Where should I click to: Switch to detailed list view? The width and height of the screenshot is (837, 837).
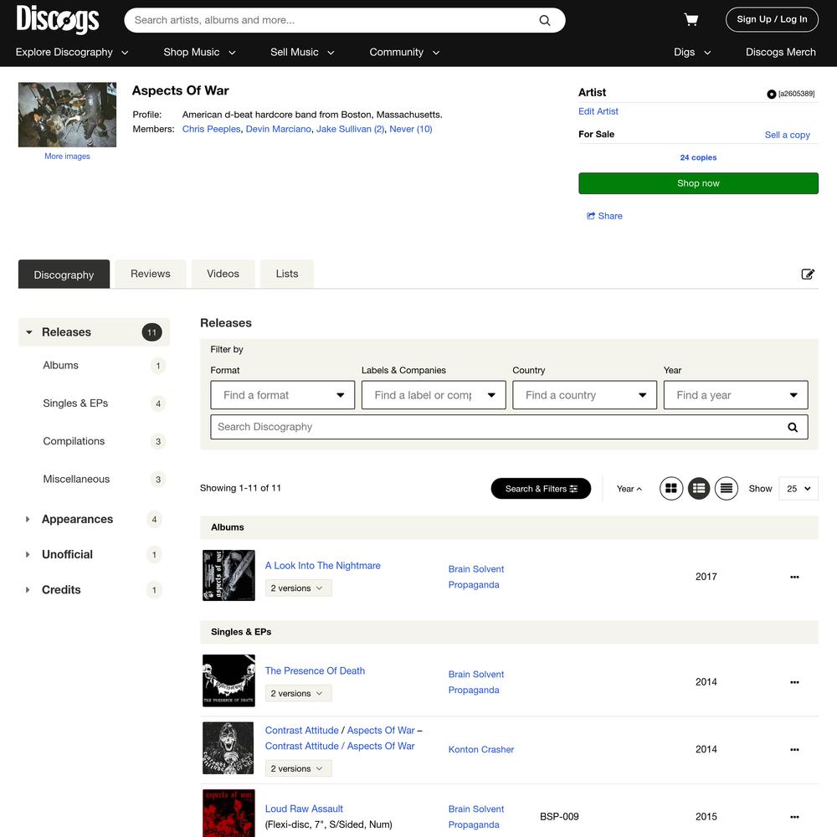click(699, 489)
